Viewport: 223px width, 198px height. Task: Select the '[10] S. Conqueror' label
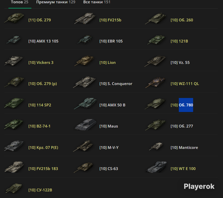(116, 84)
